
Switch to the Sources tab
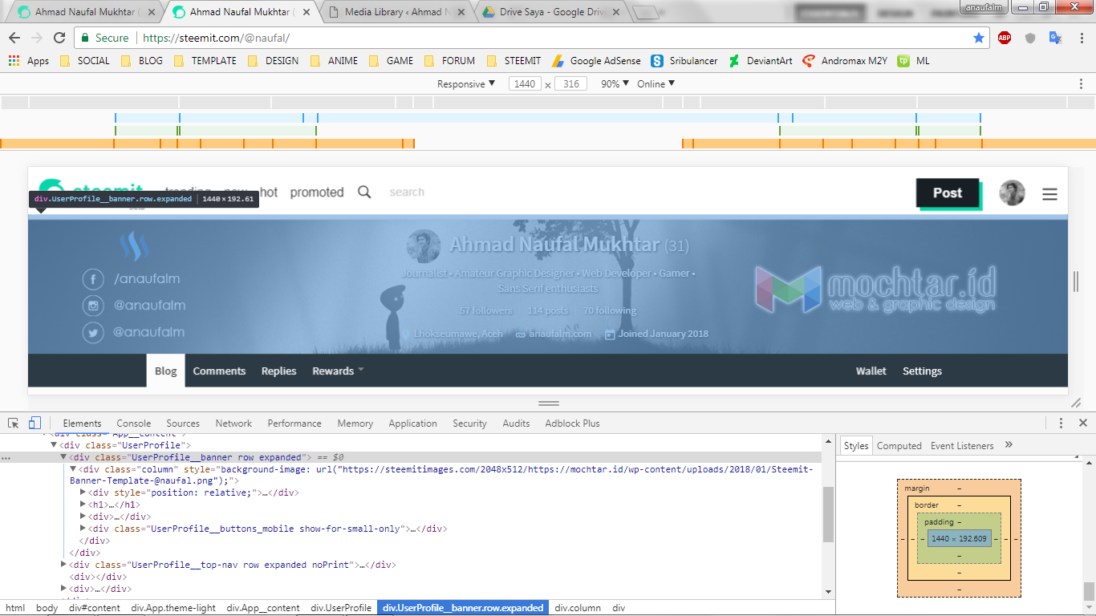[183, 423]
